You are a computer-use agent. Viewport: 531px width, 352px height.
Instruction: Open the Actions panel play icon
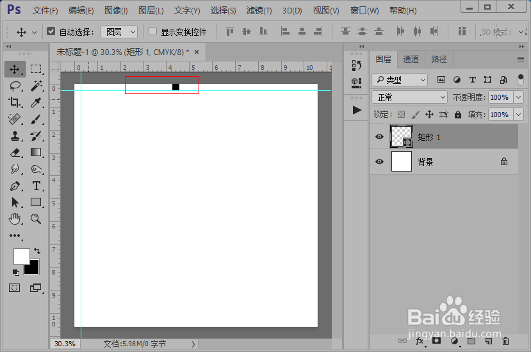[357, 110]
